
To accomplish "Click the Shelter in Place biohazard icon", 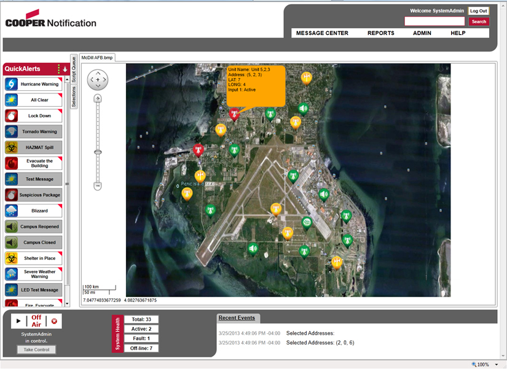I will pos(11,258).
